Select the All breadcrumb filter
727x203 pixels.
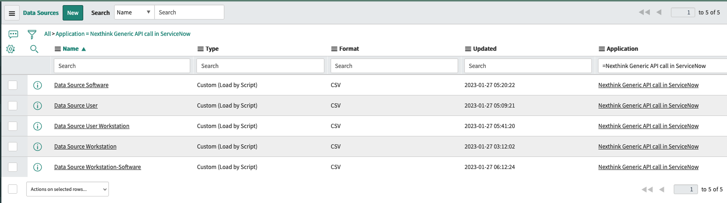pos(47,34)
